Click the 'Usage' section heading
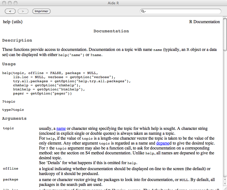Image resolution: width=227 pixels, height=190 pixels. pyautogui.click(x=9, y=64)
